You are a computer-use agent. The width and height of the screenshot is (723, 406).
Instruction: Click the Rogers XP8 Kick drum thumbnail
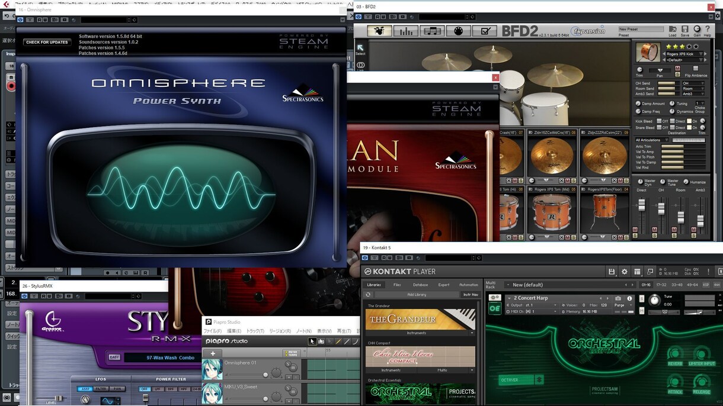648,52
